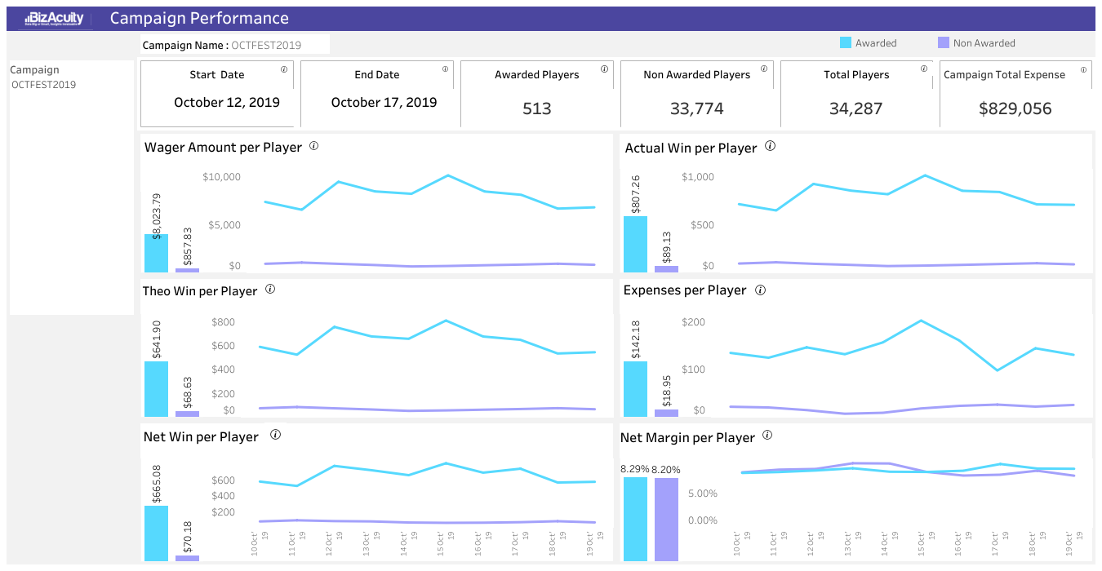Click the $641.90 Awarded bar in Theo Win

point(156,389)
